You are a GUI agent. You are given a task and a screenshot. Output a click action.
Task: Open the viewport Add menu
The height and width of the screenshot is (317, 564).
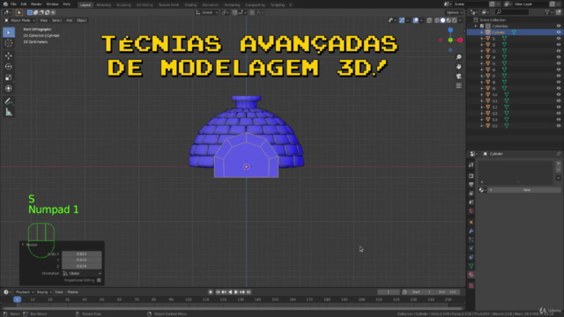click(x=69, y=20)
